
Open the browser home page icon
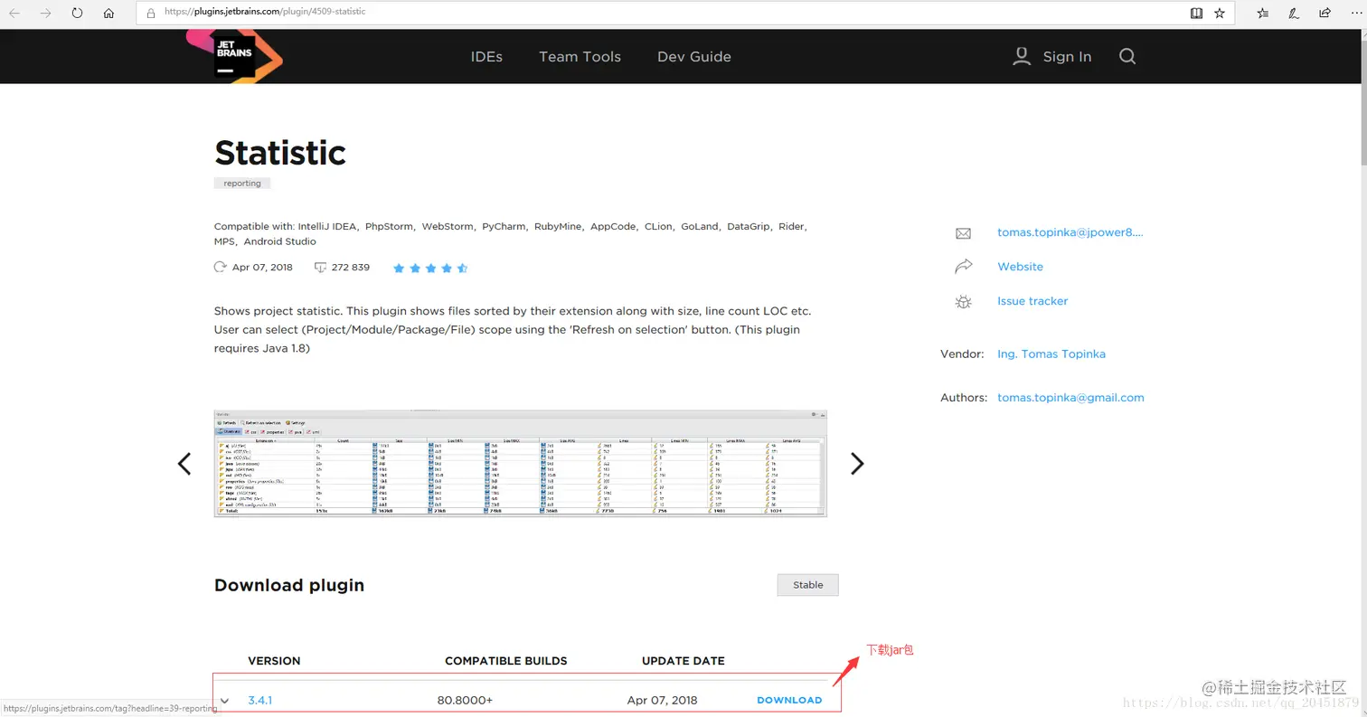coord(108,14)
